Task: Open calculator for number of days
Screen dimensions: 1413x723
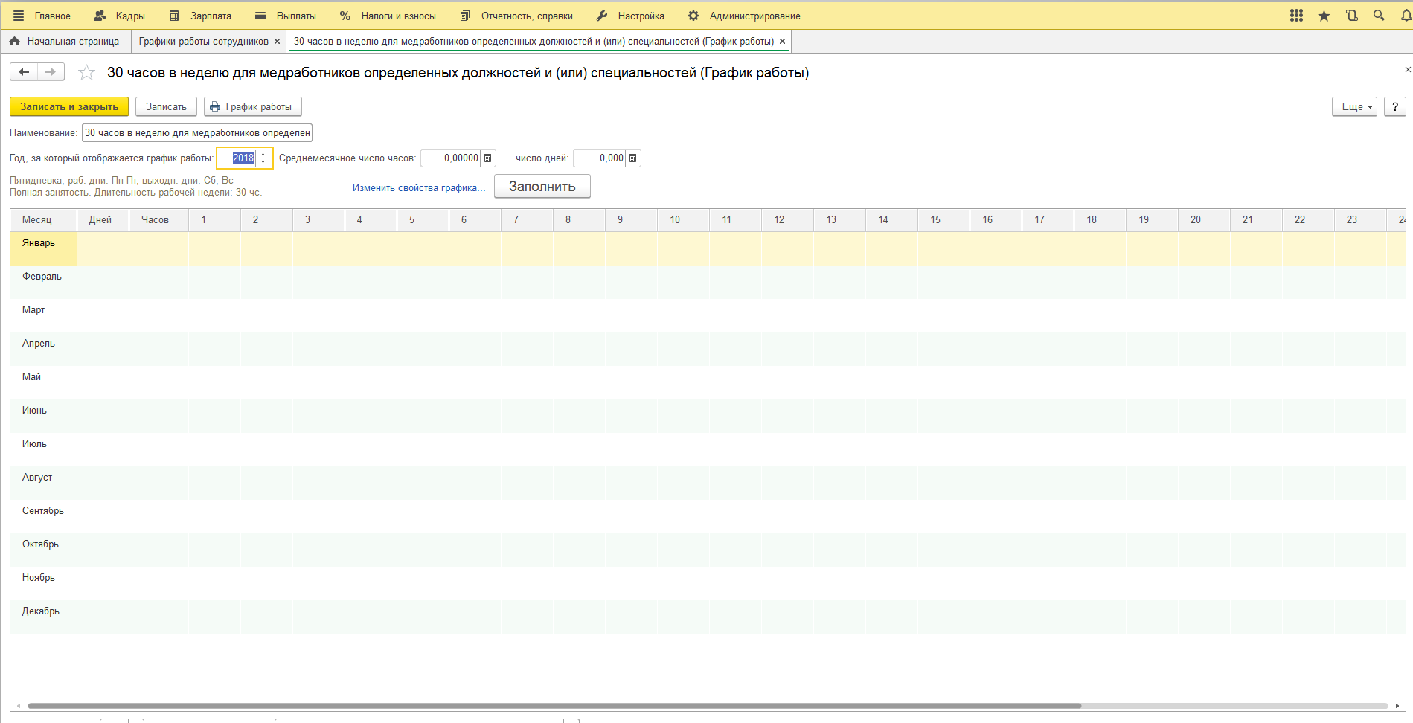Action: pyautogui.click(x=632, y=158)
